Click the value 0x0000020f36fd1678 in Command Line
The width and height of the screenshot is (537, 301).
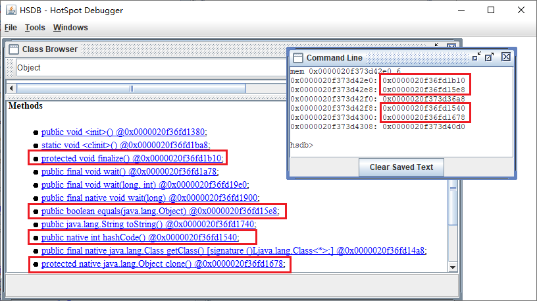(424, 118)
